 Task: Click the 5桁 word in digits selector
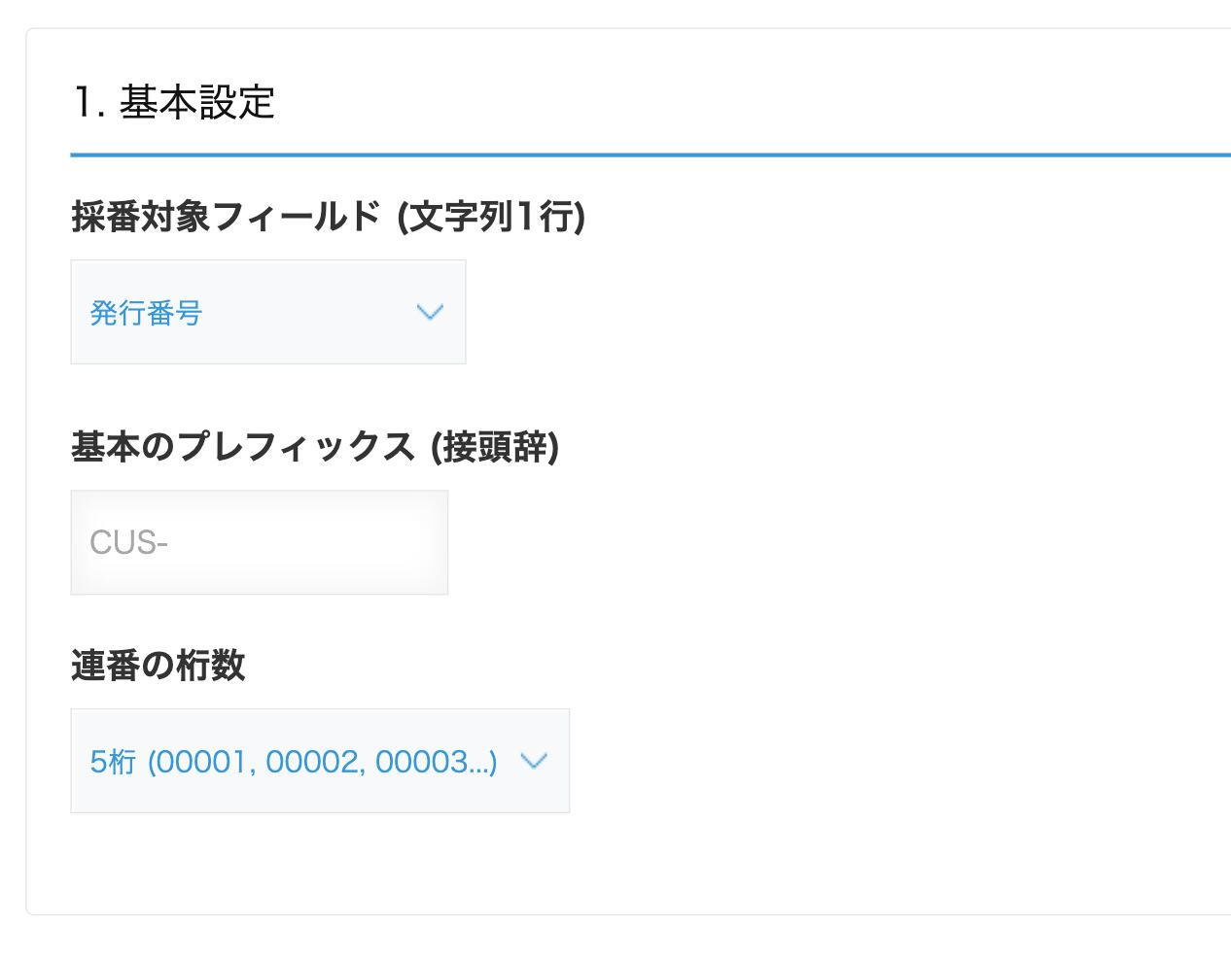(113, 762)
